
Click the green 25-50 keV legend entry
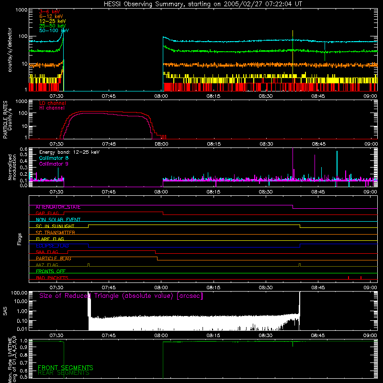[53, 26]
